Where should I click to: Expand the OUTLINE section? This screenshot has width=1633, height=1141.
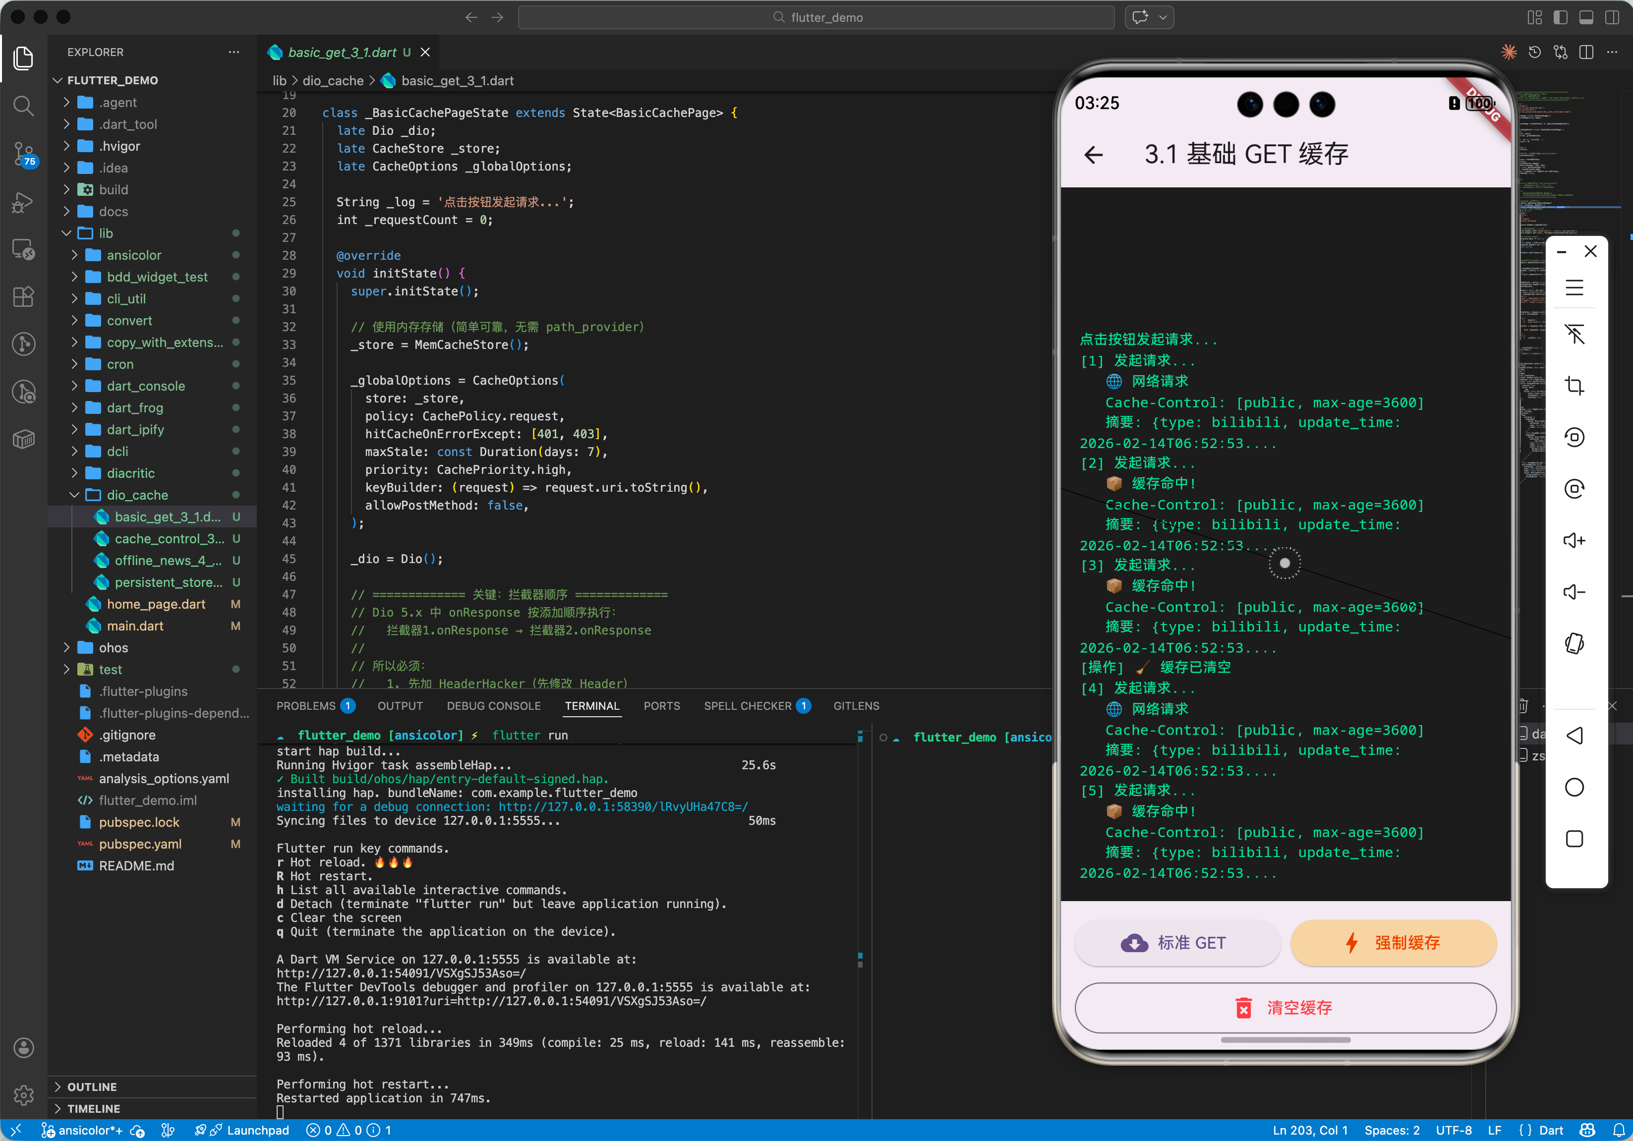coord(92,1086)
